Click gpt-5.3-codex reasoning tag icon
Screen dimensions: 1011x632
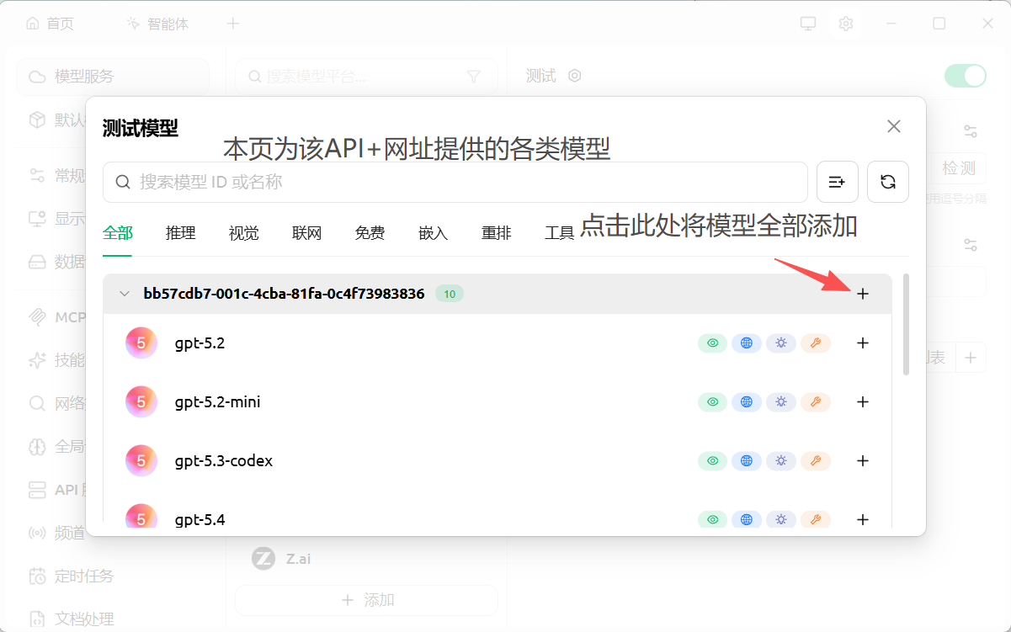pyautogui.click(x=781, y=461)
